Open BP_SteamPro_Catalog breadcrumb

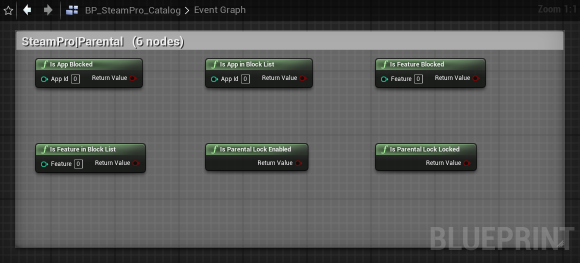[133, 10]
